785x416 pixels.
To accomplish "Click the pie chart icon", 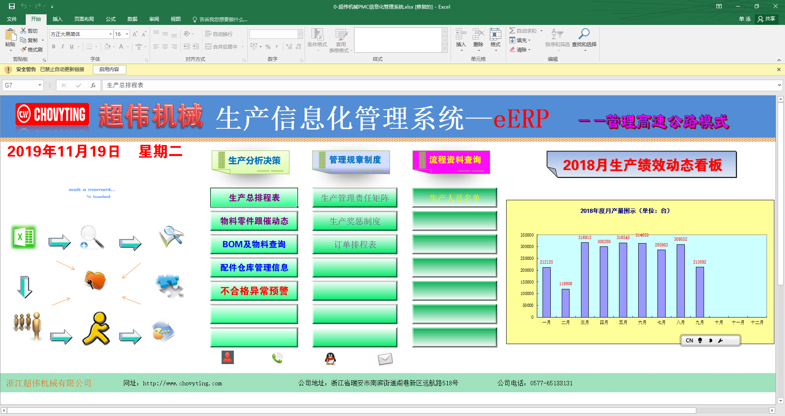I will (x=163, y=331).
